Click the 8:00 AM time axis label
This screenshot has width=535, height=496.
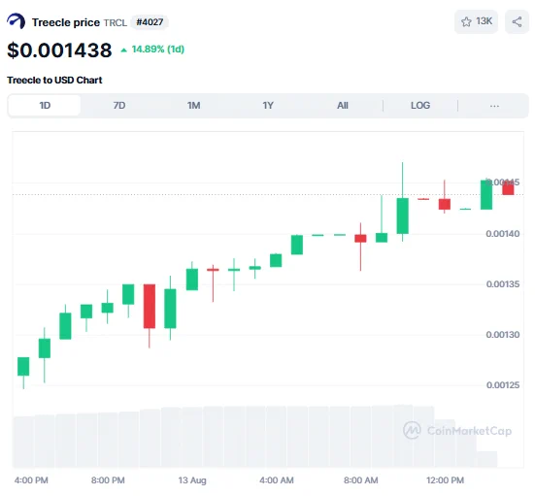(360, 480)
